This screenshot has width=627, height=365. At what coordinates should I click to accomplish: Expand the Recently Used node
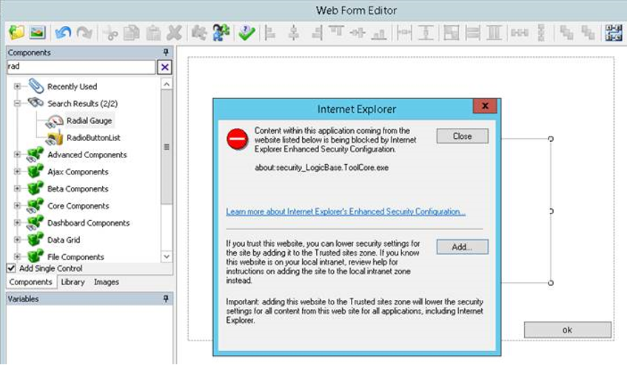pos(17,86)
